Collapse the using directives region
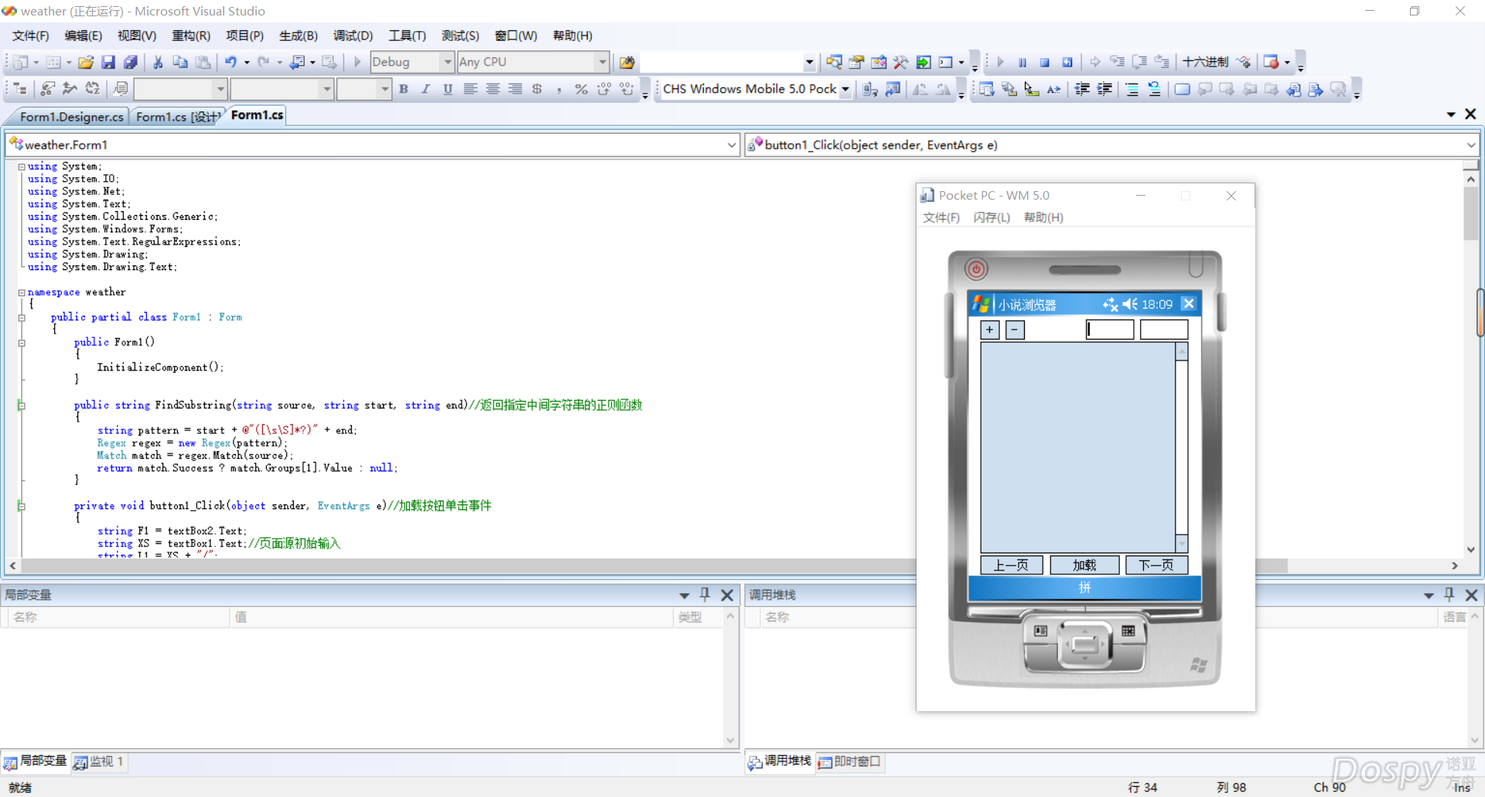This screenshot has height=797, width=1485. tap(22, 166)
